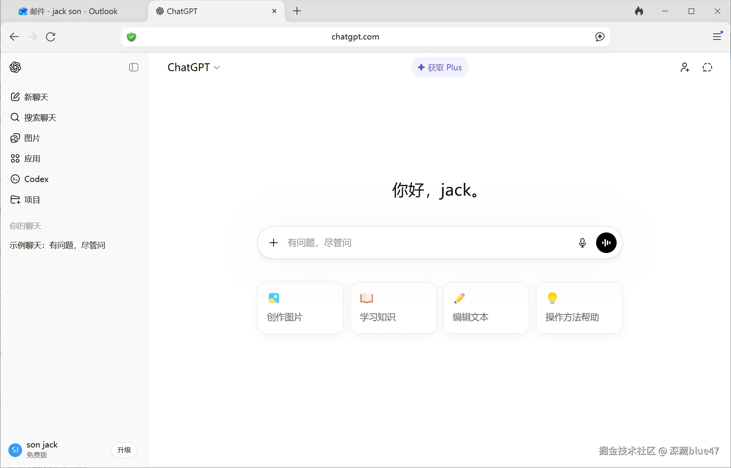Image resolution: width=731 pixels, height=468 pixels.
Task: Expand the ChatGPT model dropdown
Action: click(x=194, y=67)
